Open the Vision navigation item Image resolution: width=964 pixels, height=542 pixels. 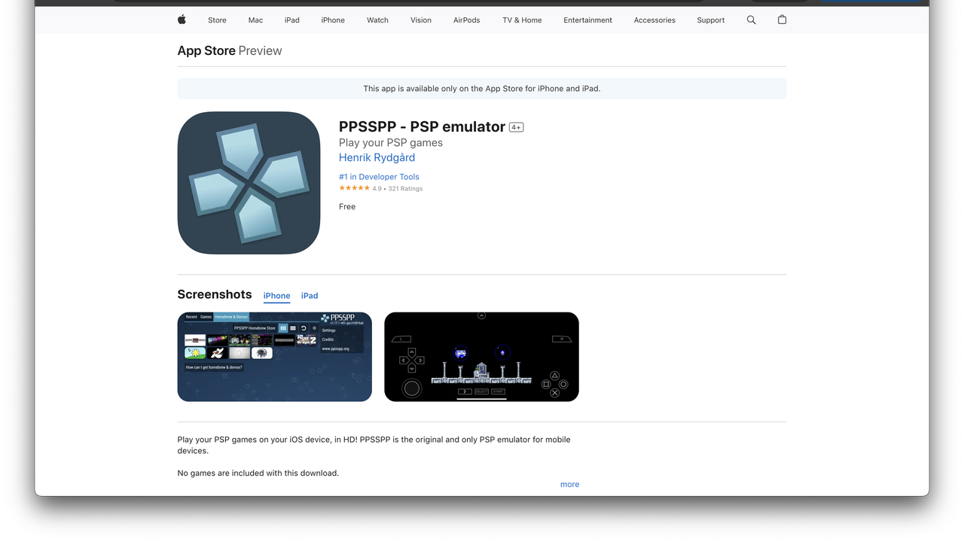421,20
